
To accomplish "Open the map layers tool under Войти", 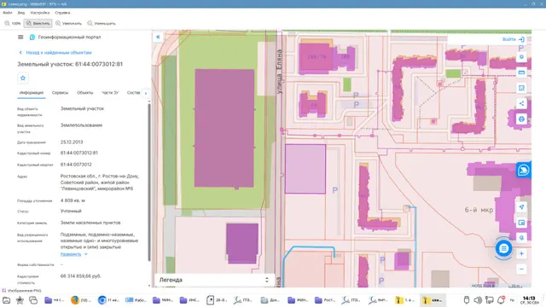I will click(521, 57).
